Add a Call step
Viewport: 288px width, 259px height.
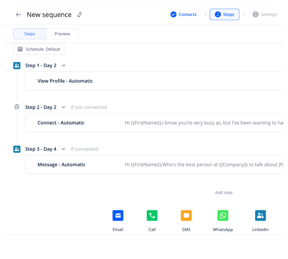152,216
